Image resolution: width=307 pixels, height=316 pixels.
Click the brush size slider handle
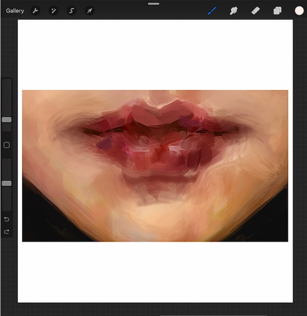coord(7,120)
